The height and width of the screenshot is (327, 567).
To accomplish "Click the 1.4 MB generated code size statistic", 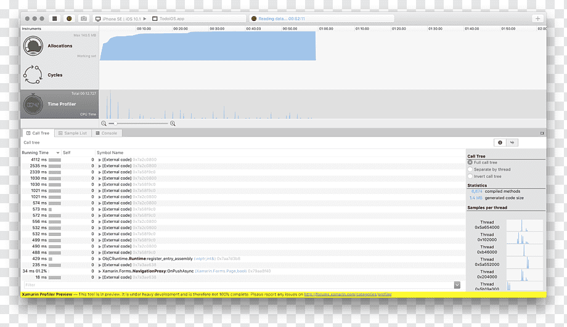I will (x=496, y=198).
